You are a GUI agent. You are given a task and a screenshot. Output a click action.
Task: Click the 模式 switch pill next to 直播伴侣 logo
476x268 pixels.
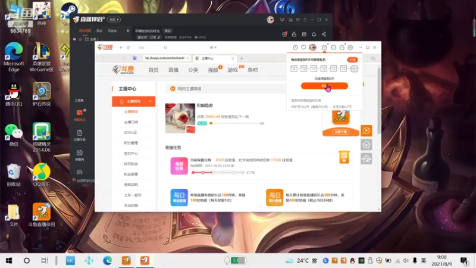(x=114, y=20)
